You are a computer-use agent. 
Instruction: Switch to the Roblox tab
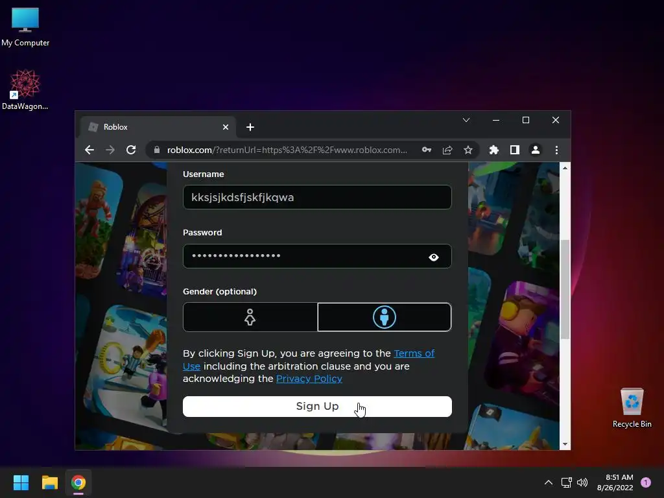pyautogui.click(x=158, y=127)
